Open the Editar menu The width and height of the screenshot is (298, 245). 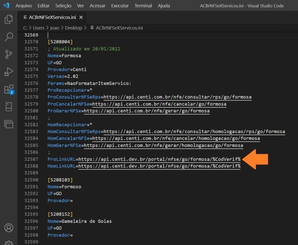tap(44, 6)
